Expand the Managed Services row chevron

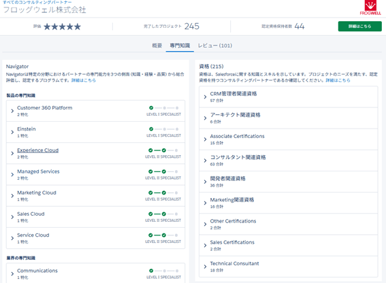coord(12,174)
